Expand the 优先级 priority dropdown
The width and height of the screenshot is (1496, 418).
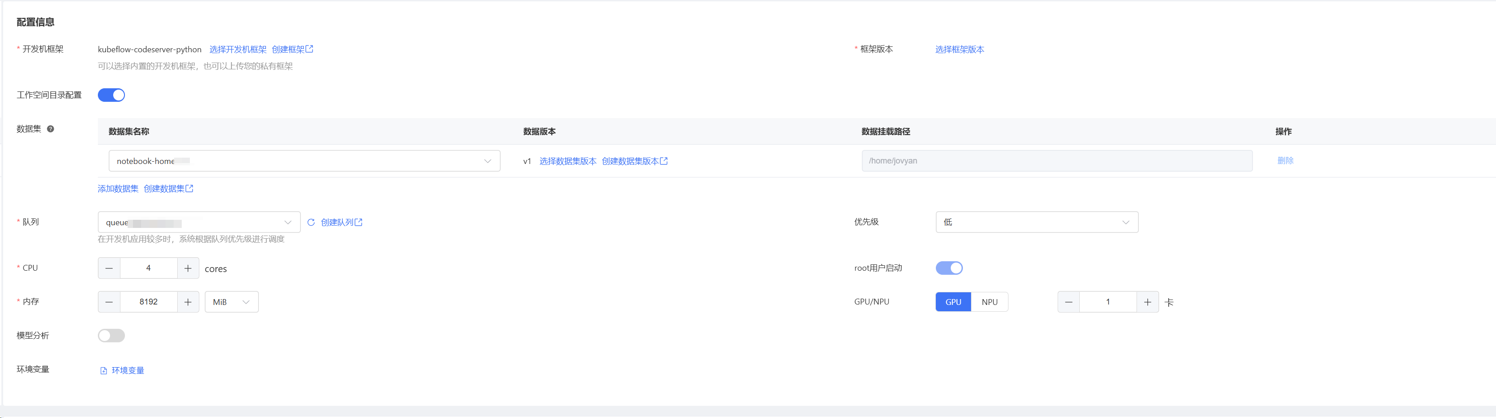[x=1036, y=222]
